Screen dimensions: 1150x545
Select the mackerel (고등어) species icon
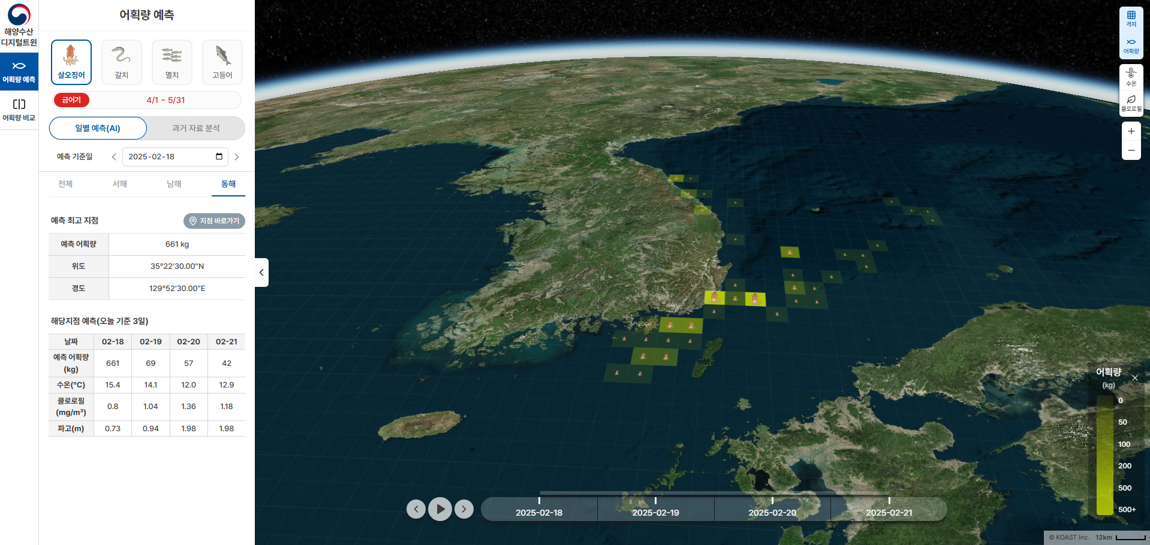click(222, 62)
